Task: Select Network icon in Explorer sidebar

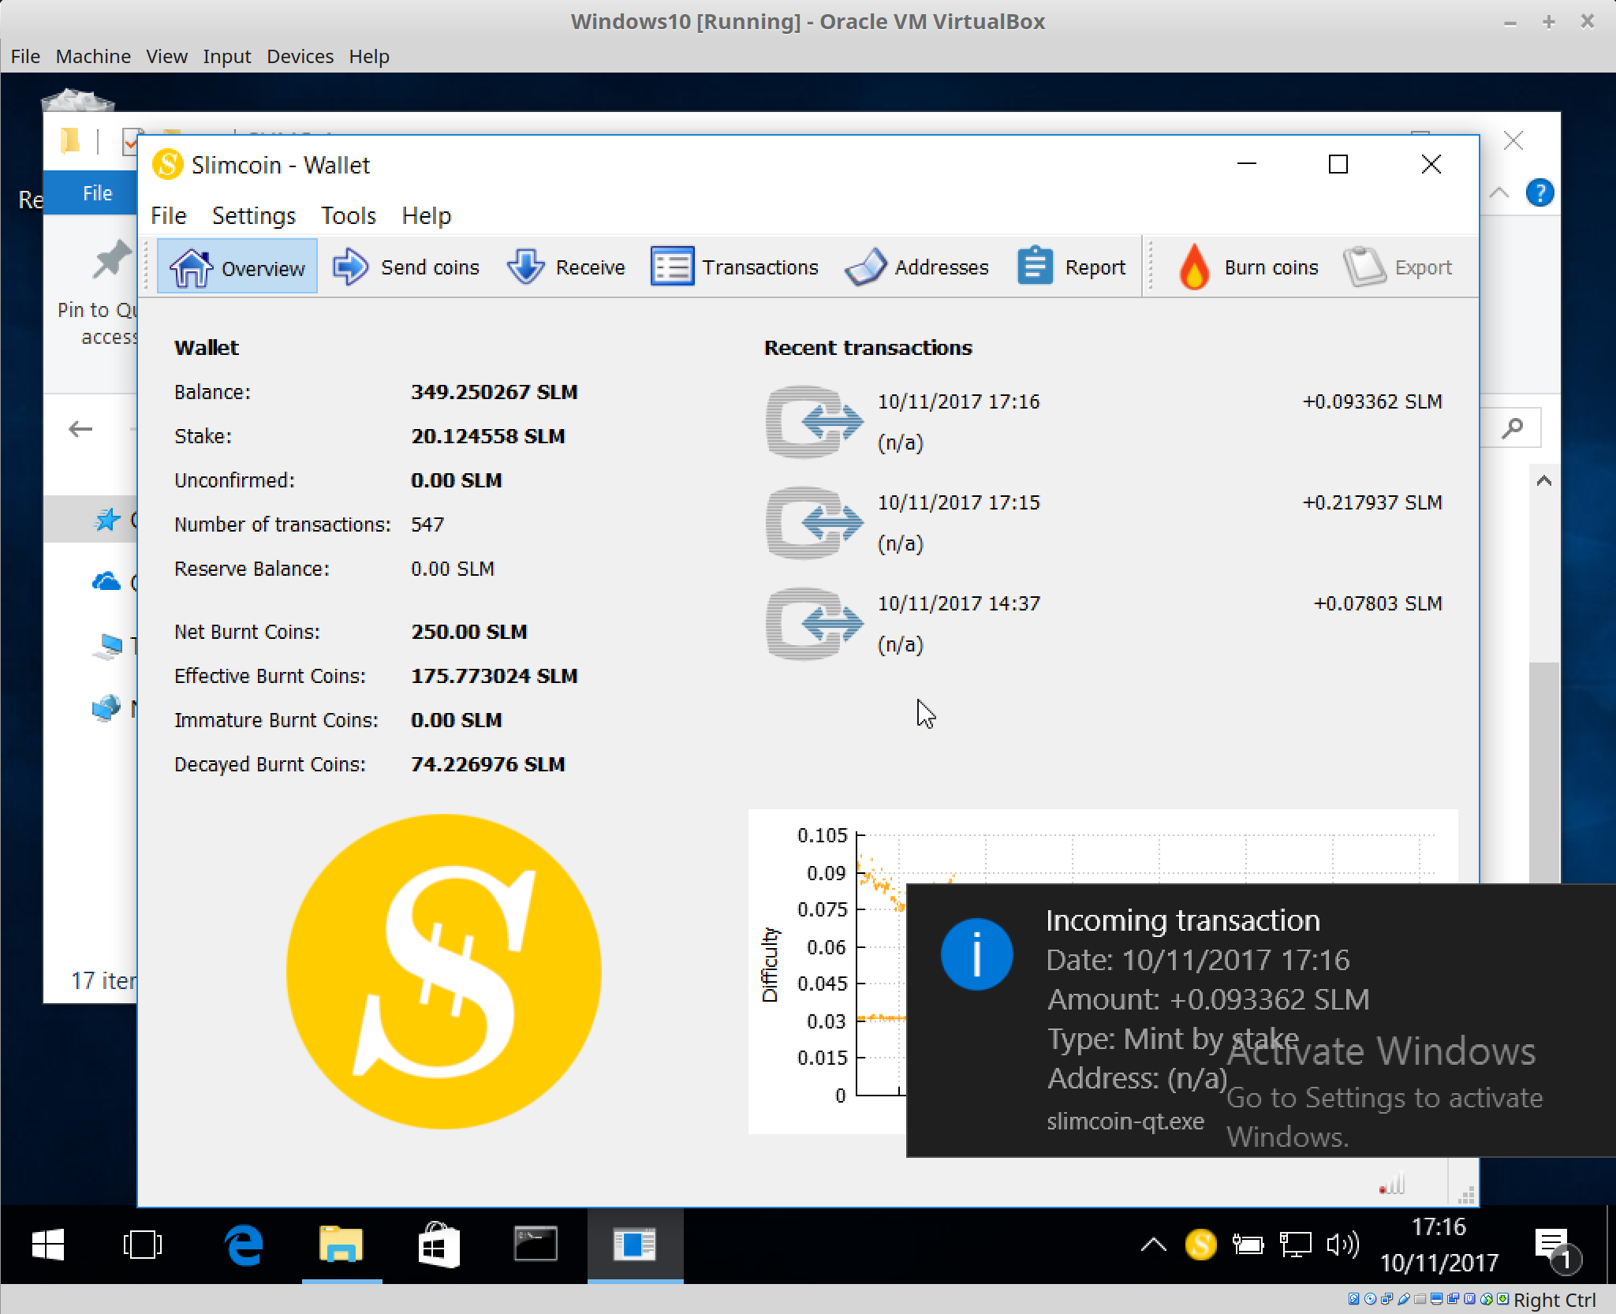Action: point(106,708)
